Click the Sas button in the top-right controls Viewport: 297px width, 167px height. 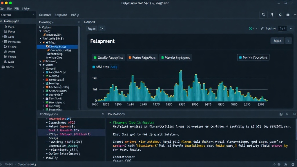click(x=282, y=28)
